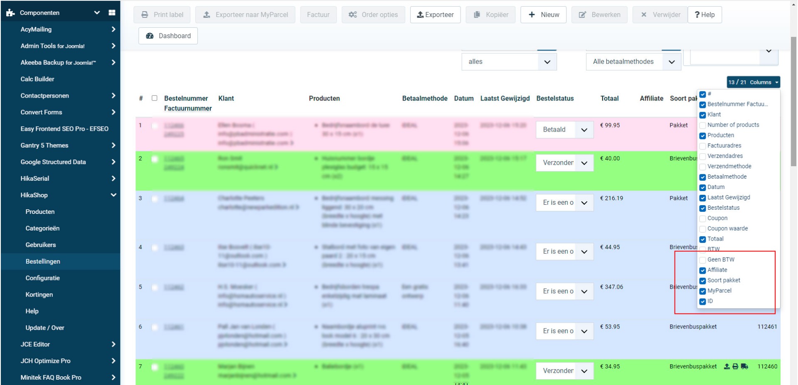Collapse the HikaShop submenu chevron

[x=113, y=195]
